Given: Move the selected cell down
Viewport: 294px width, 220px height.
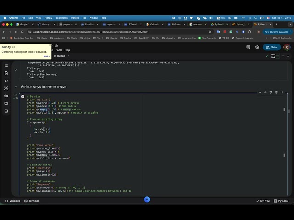Looking at the screenshot, I should click(x=266, y=93).
